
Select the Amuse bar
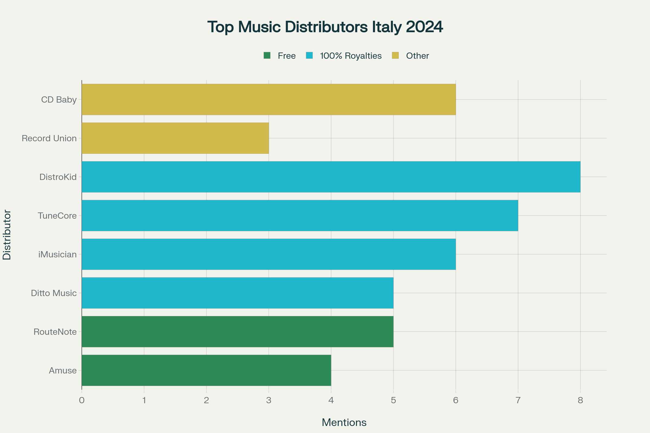(x=206, y=370)
